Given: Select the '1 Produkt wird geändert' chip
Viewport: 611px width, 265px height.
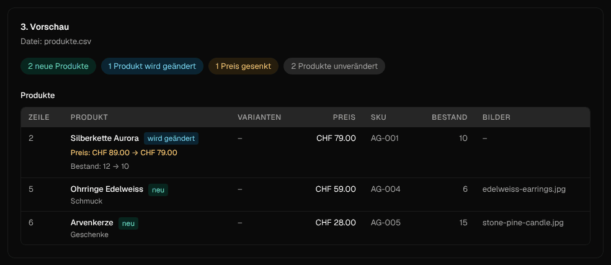Looking at the screenshot, I should coord(152,66).
